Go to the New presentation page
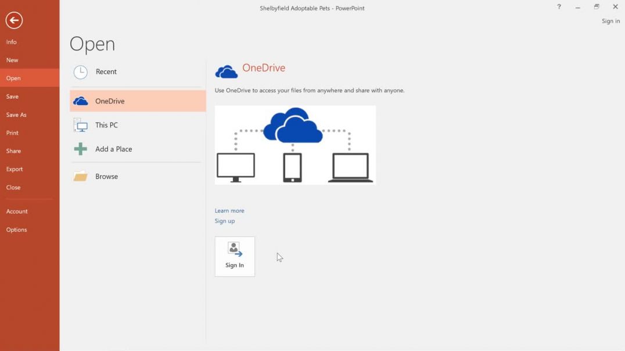This screenshot has height=351, width=625. pos(30,60)
